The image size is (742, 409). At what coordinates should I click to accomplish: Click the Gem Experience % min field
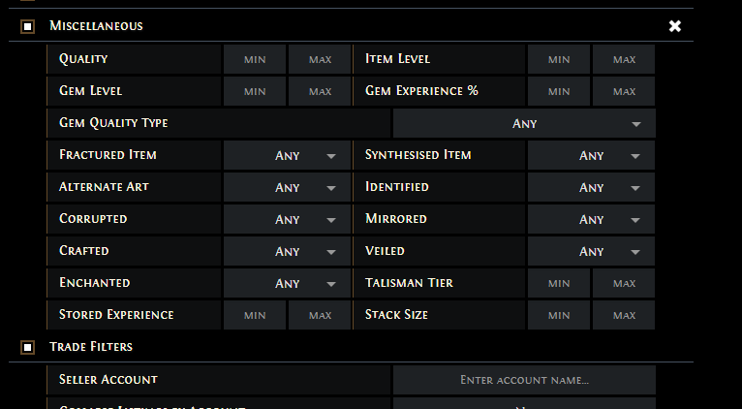pyautogui.click(x=559, y=91)
